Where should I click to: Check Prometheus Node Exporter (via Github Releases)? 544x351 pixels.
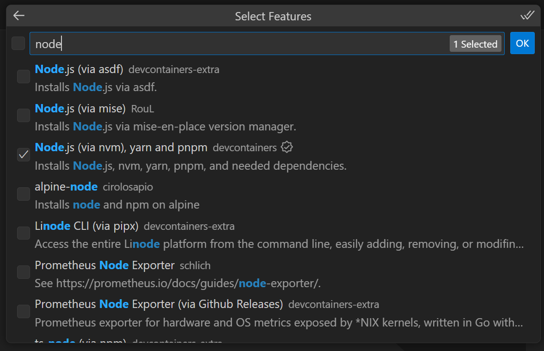24,312
